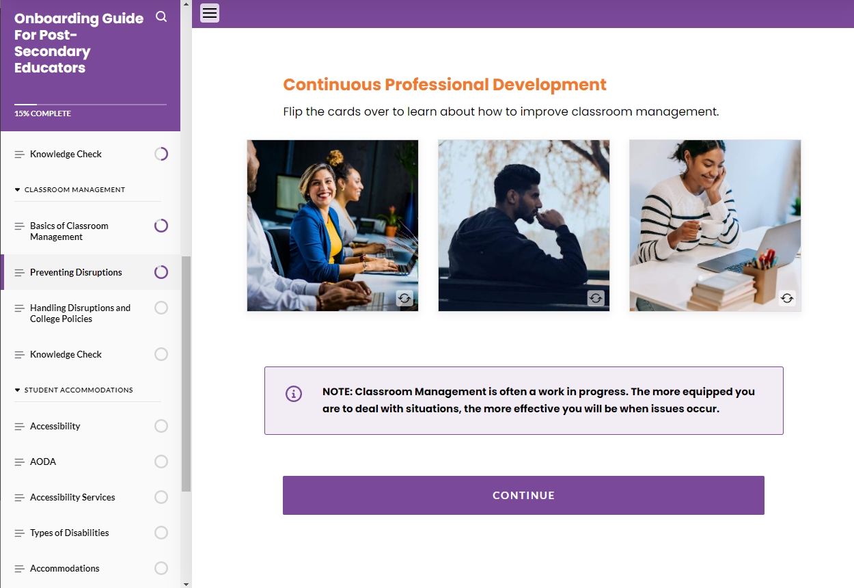Click the info icon in the NOTE box
Viewport: 854px width, 588px height.
294,394
